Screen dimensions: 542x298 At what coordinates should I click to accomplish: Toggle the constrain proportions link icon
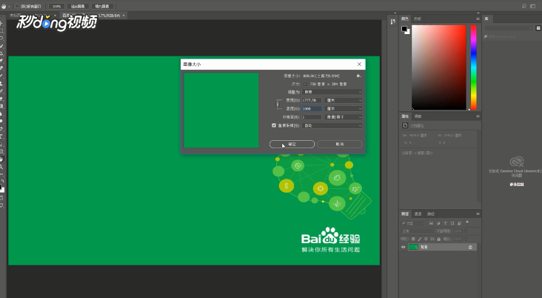277,105
